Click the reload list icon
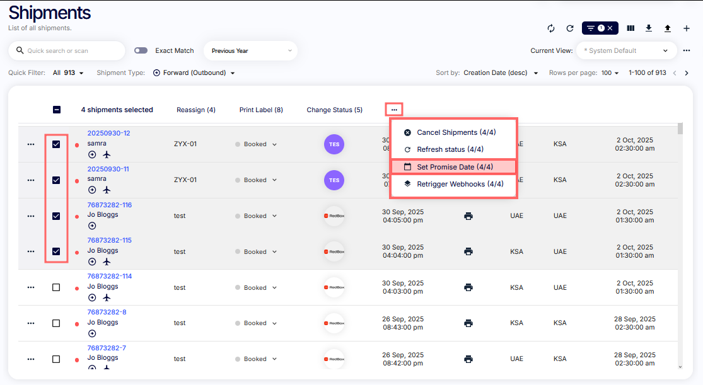Viewport: 703px width, 385px height. (x=569, y=28)
